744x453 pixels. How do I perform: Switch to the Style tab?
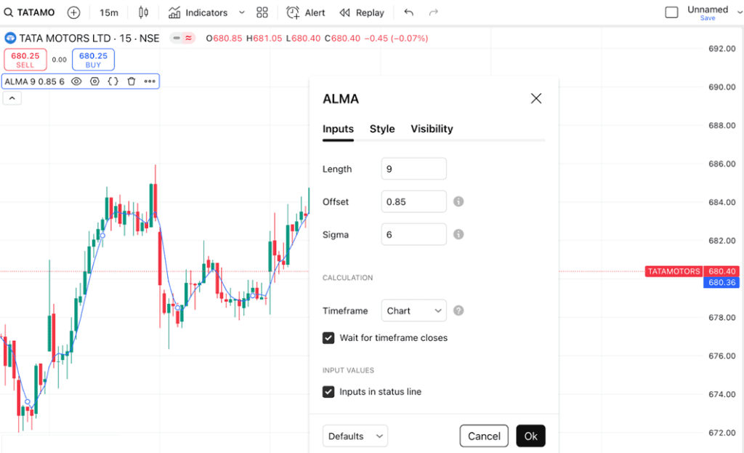click(x=382, y=129)
